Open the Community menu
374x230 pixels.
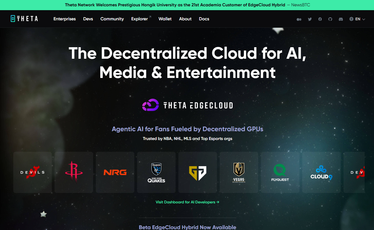[112, 19]
